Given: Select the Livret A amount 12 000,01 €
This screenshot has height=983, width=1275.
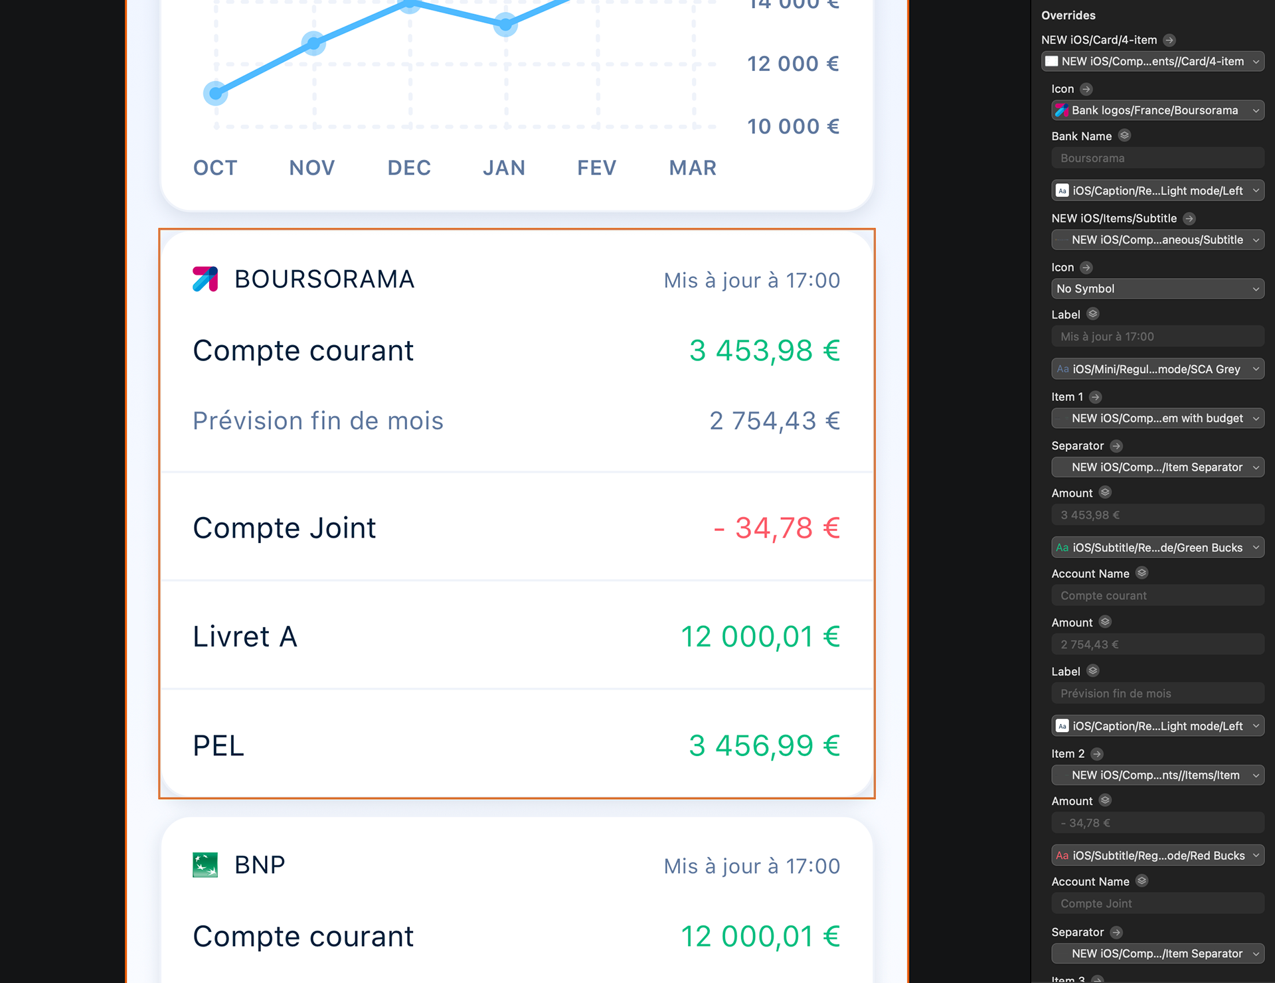Looking at the screenshot, I should click(760, 637).
